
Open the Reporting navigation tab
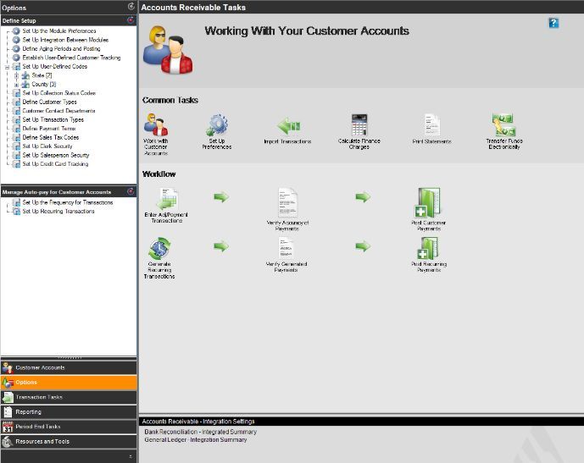(69, 411)
